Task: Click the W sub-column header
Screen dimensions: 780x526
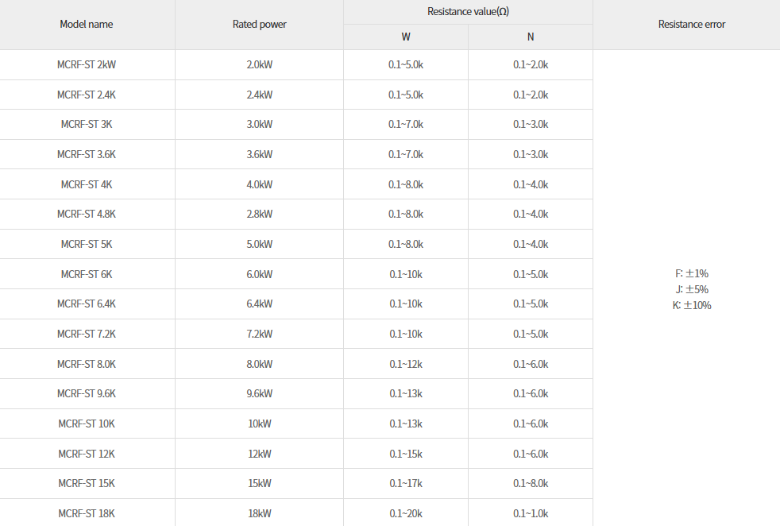Action: click(x=406, y=37)
